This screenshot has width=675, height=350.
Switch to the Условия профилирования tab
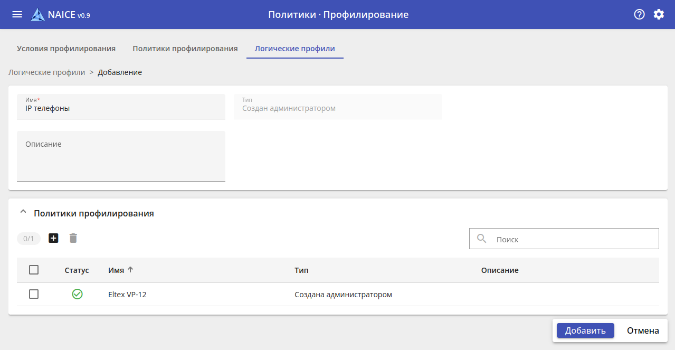coord(66,49)
